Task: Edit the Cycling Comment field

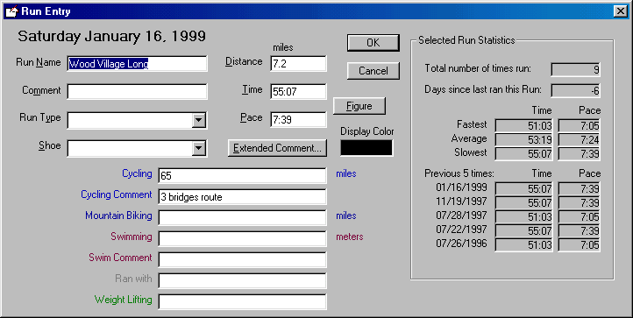Action: coord(242,196)
